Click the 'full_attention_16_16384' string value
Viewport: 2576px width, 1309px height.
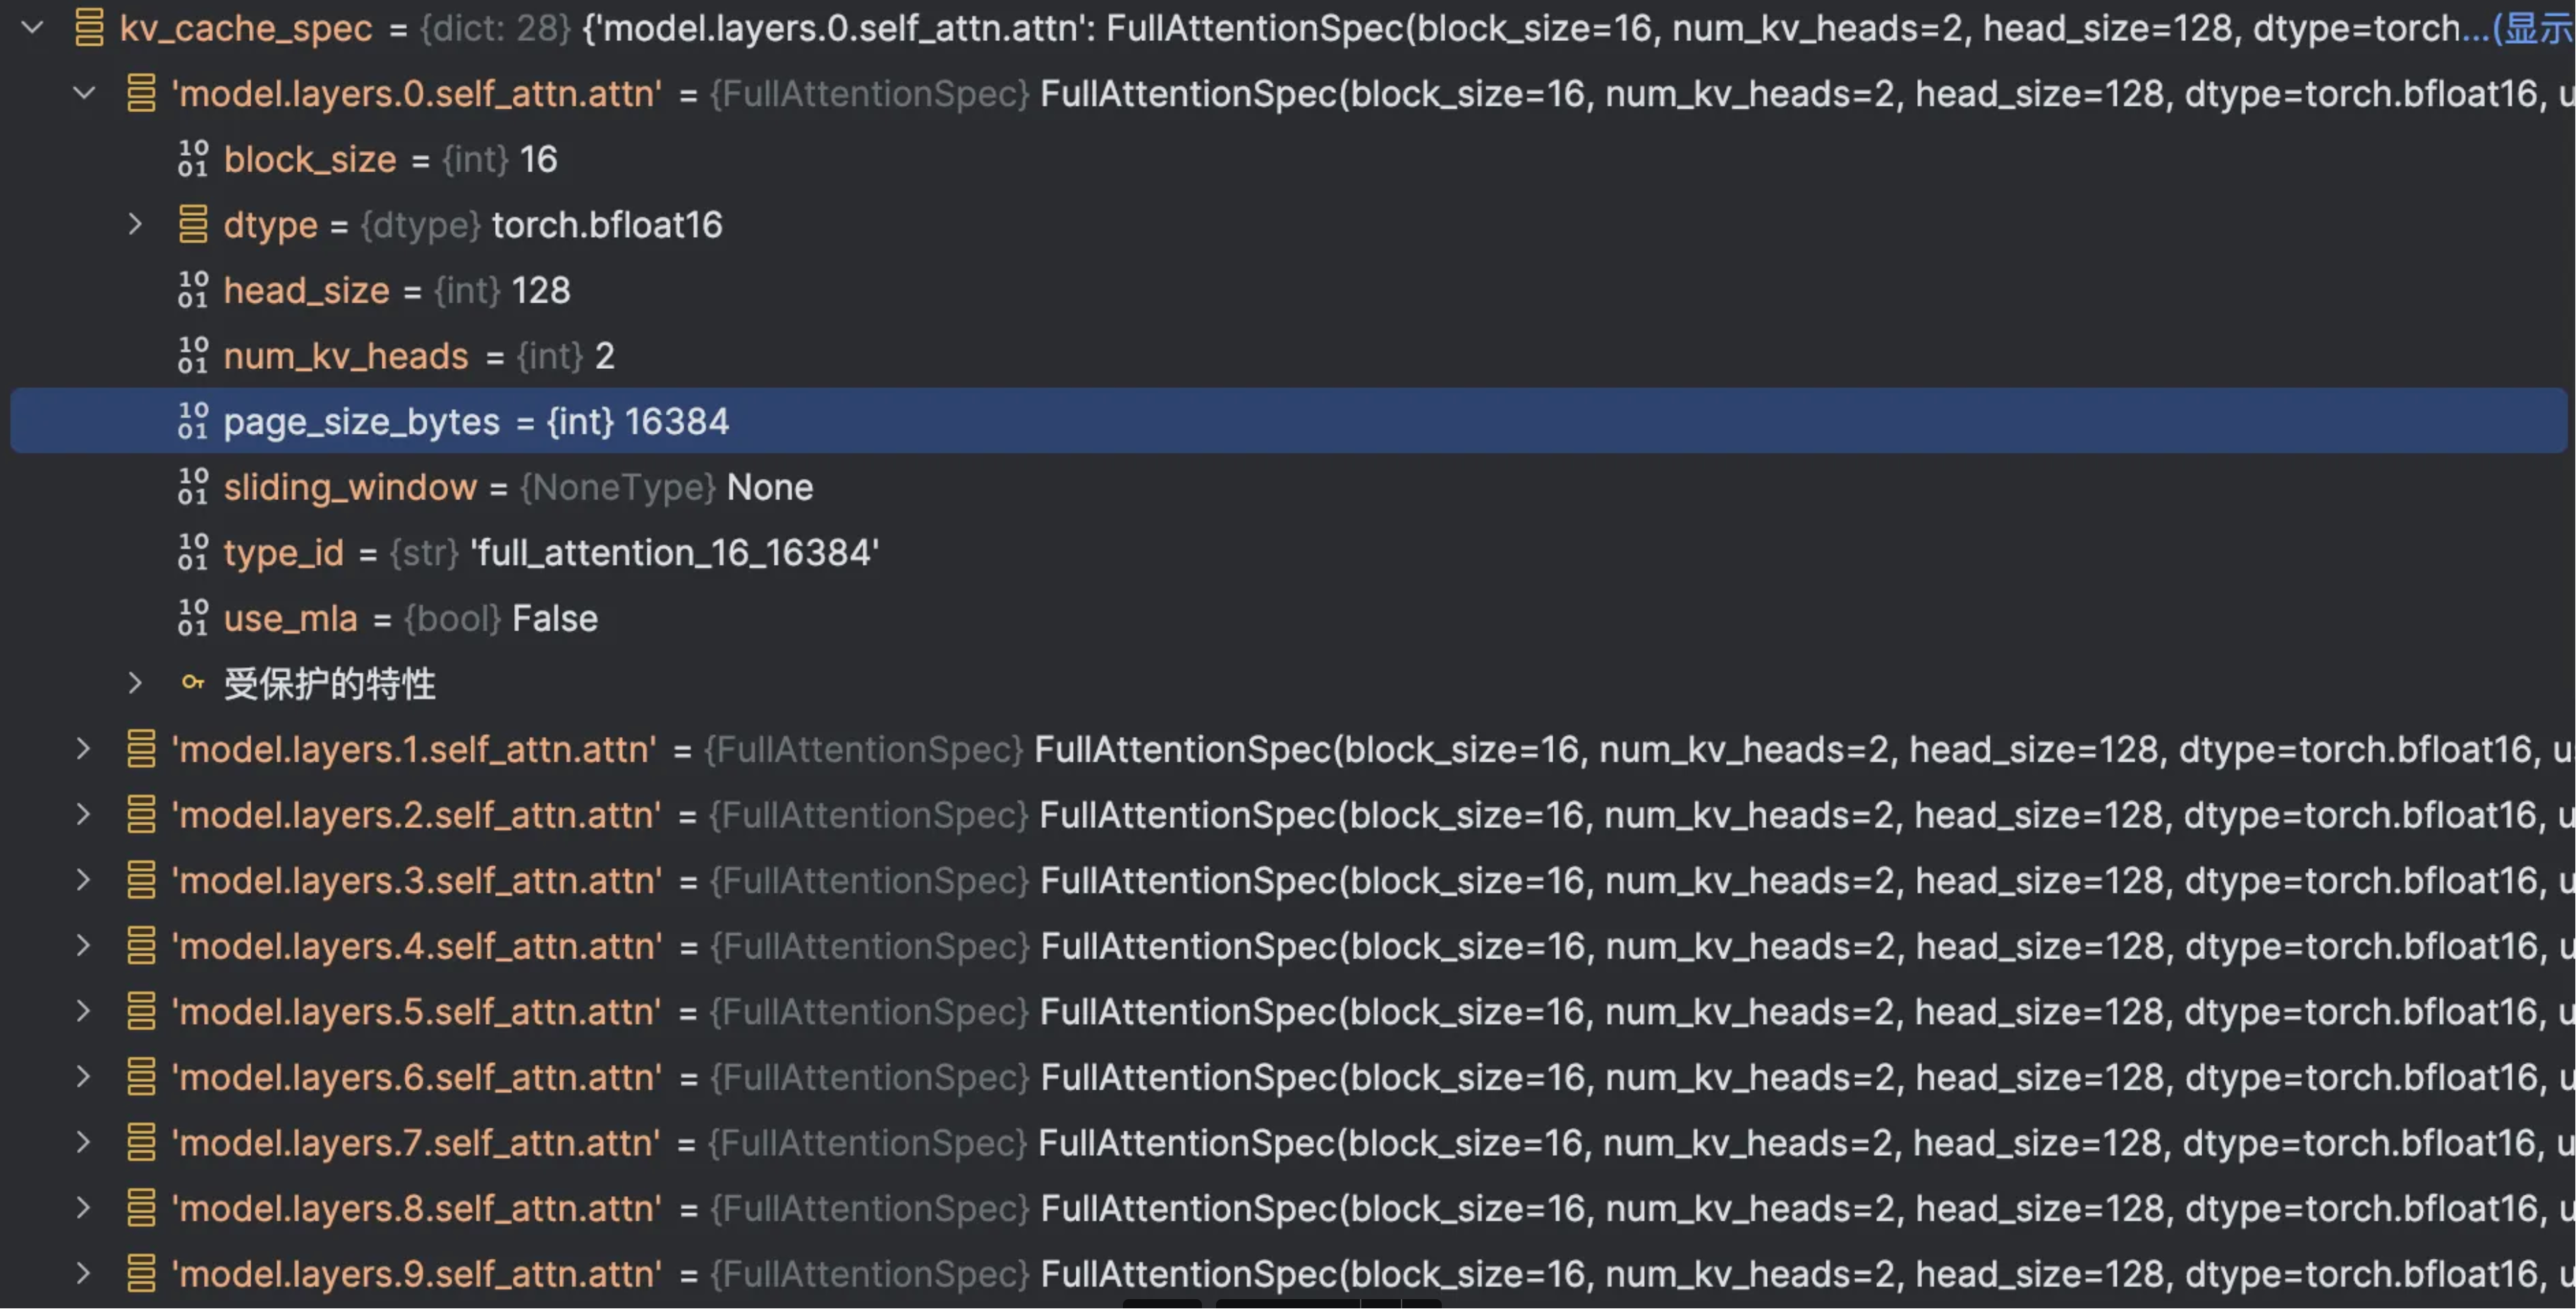pyautogui.click(x=675, y=553)
